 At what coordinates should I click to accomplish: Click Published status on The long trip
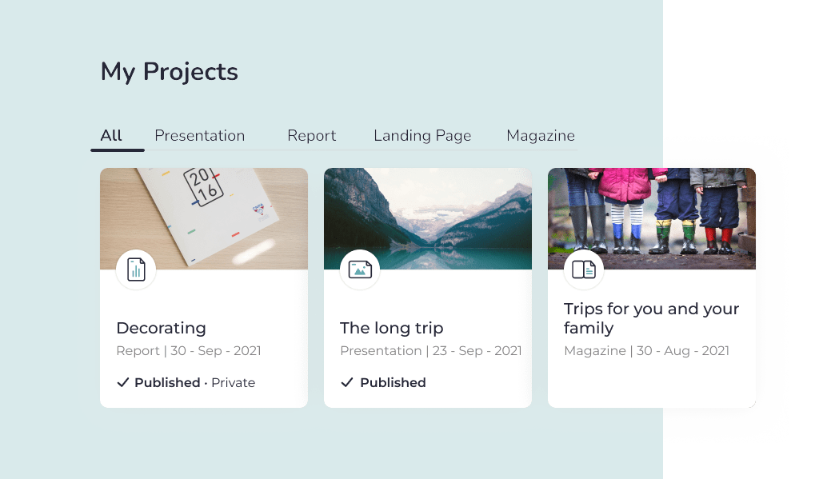pyautogui.click(x=393, y=383)
